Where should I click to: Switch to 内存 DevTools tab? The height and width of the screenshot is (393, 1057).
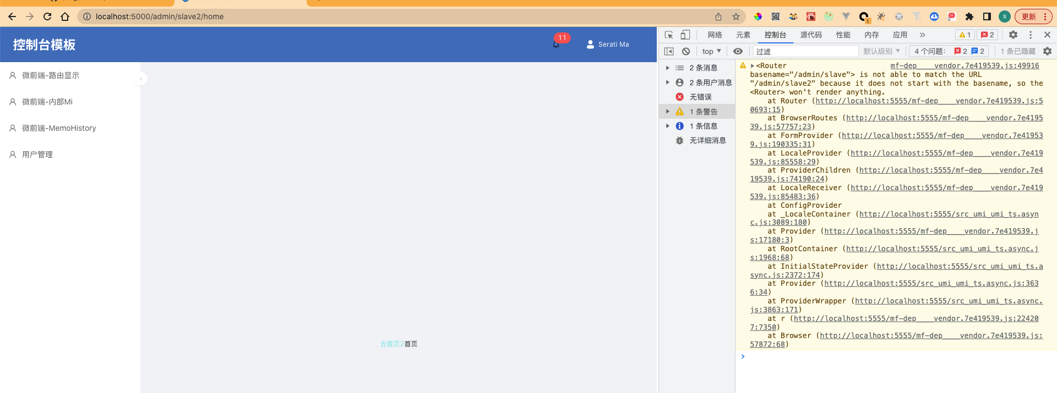tap(871, 35)
